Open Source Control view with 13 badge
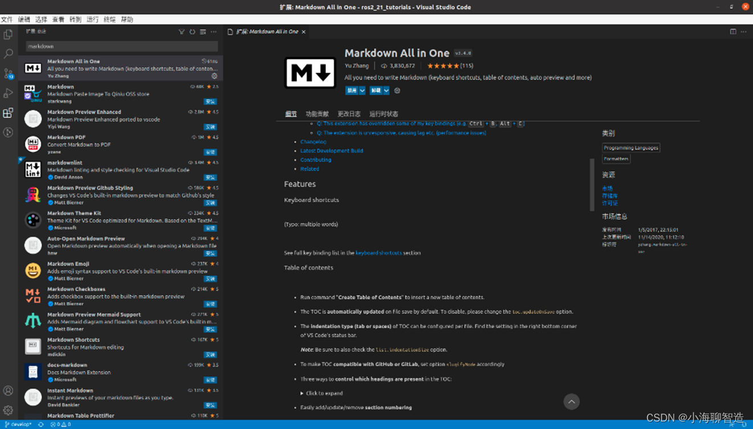The width and height of the screenshot is (753, 429). [8, 73]
